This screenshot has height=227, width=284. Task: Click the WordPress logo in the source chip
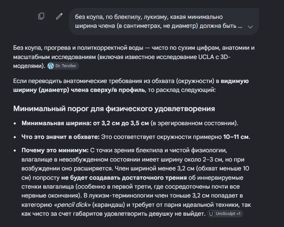[x=51, y=66]
